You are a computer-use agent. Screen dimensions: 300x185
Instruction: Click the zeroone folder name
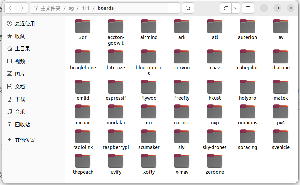coord(215,172)
